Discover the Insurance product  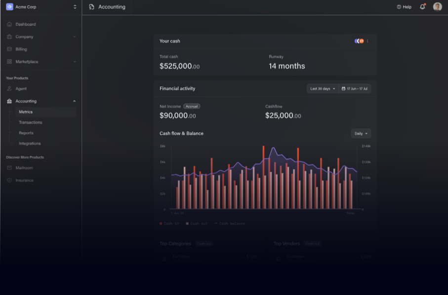coord(24,181)
